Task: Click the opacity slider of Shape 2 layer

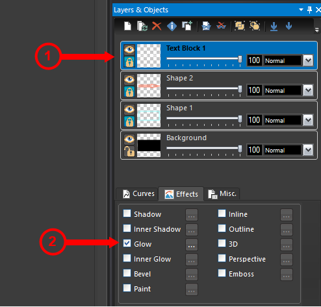Action: (x=204, y=89)
